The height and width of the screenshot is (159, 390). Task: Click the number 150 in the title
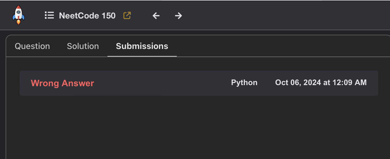click(109, 16)
